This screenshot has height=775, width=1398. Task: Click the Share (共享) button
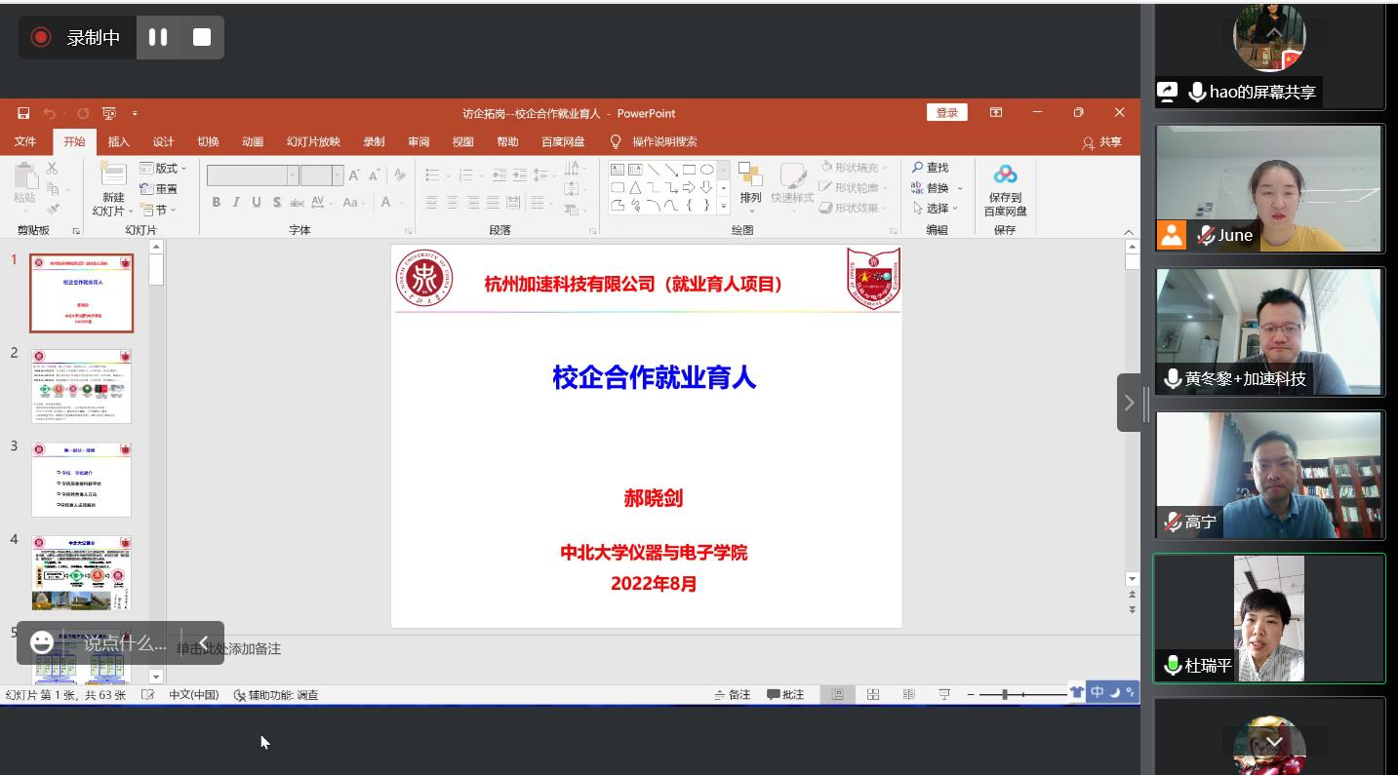[1101, 142]
